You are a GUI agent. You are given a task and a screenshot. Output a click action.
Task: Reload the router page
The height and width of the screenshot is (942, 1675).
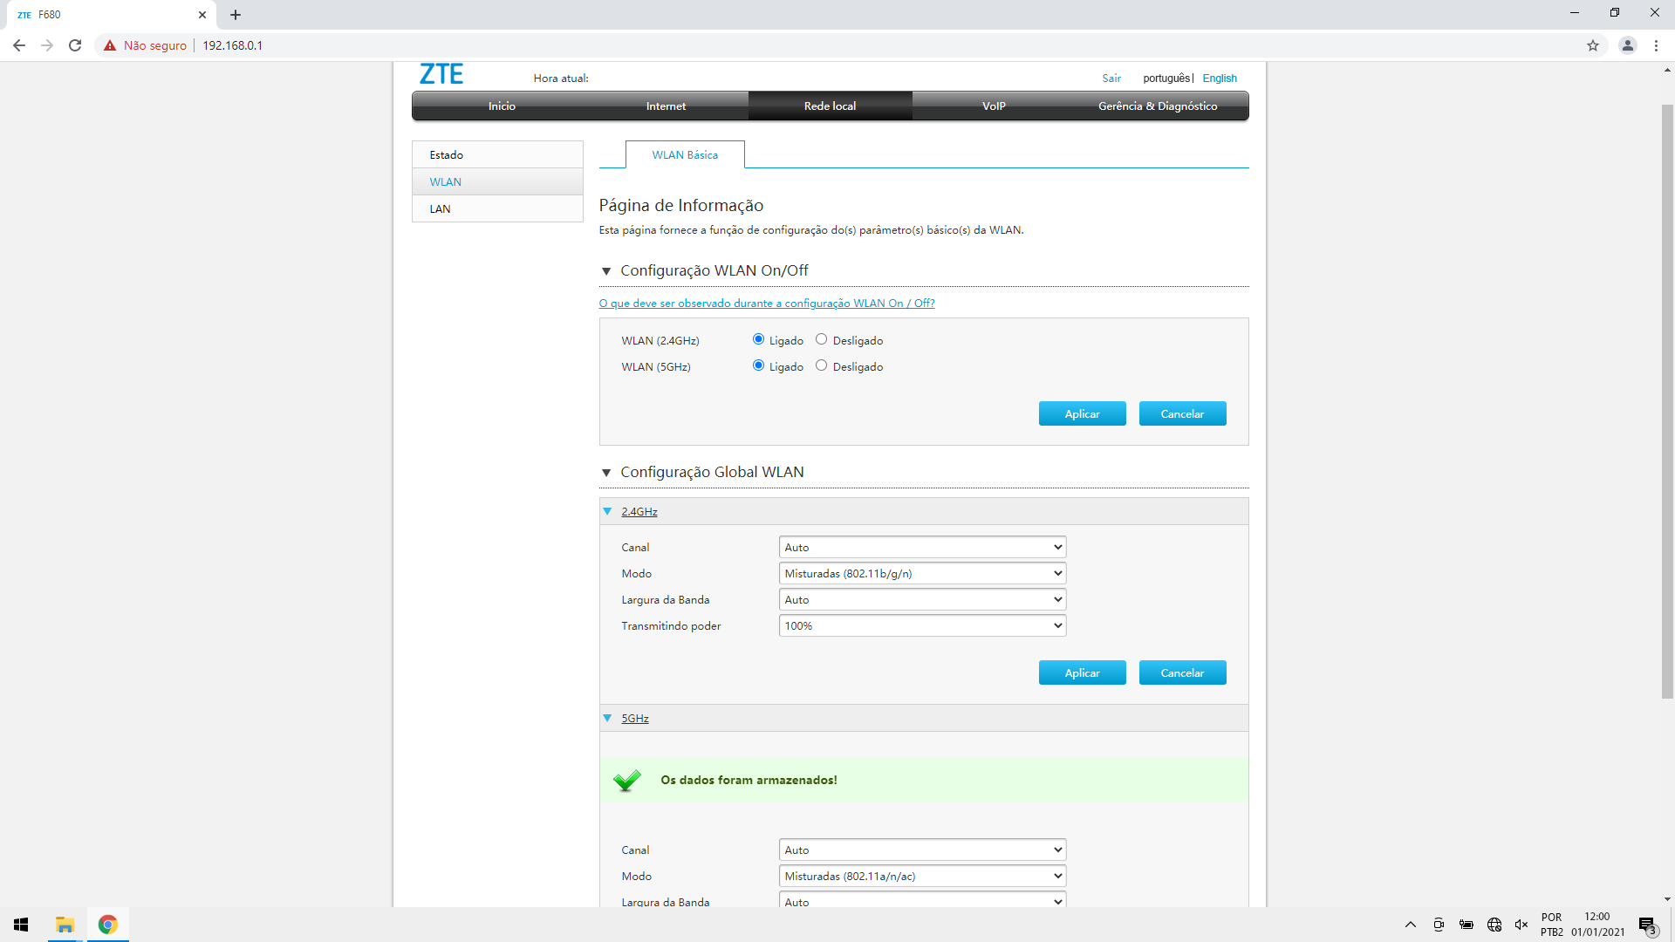75,45
